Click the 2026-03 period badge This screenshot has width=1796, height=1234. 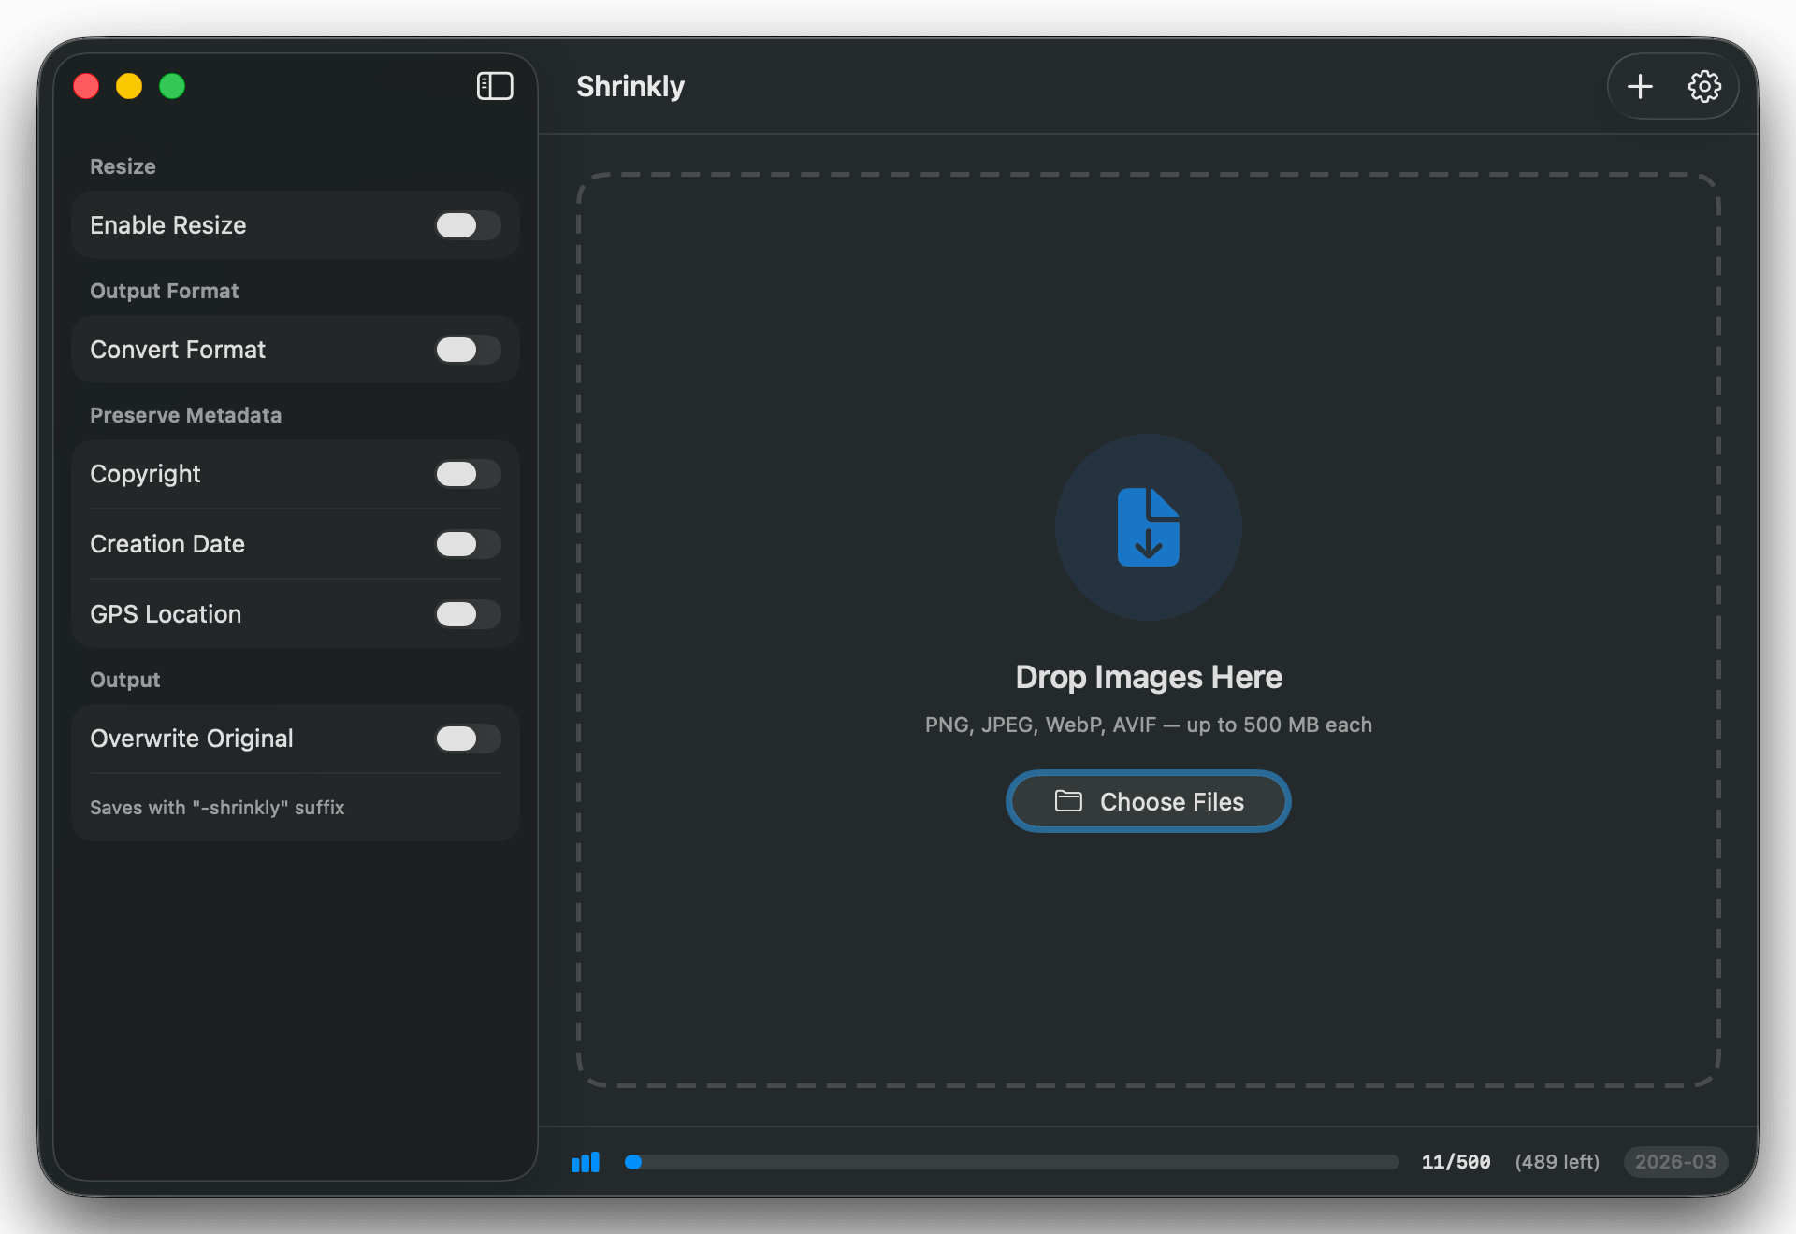click(x=1675, y=1162)
